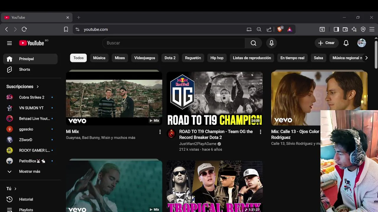
Task: Open TROPICAL REMIX video thumbnail
Action: (x=215, y=186)
